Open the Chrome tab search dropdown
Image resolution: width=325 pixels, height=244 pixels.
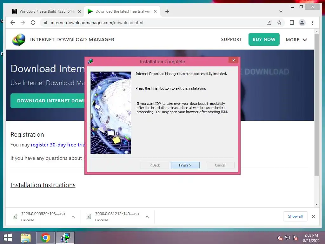pyautogui.click(x=281, y=11)
